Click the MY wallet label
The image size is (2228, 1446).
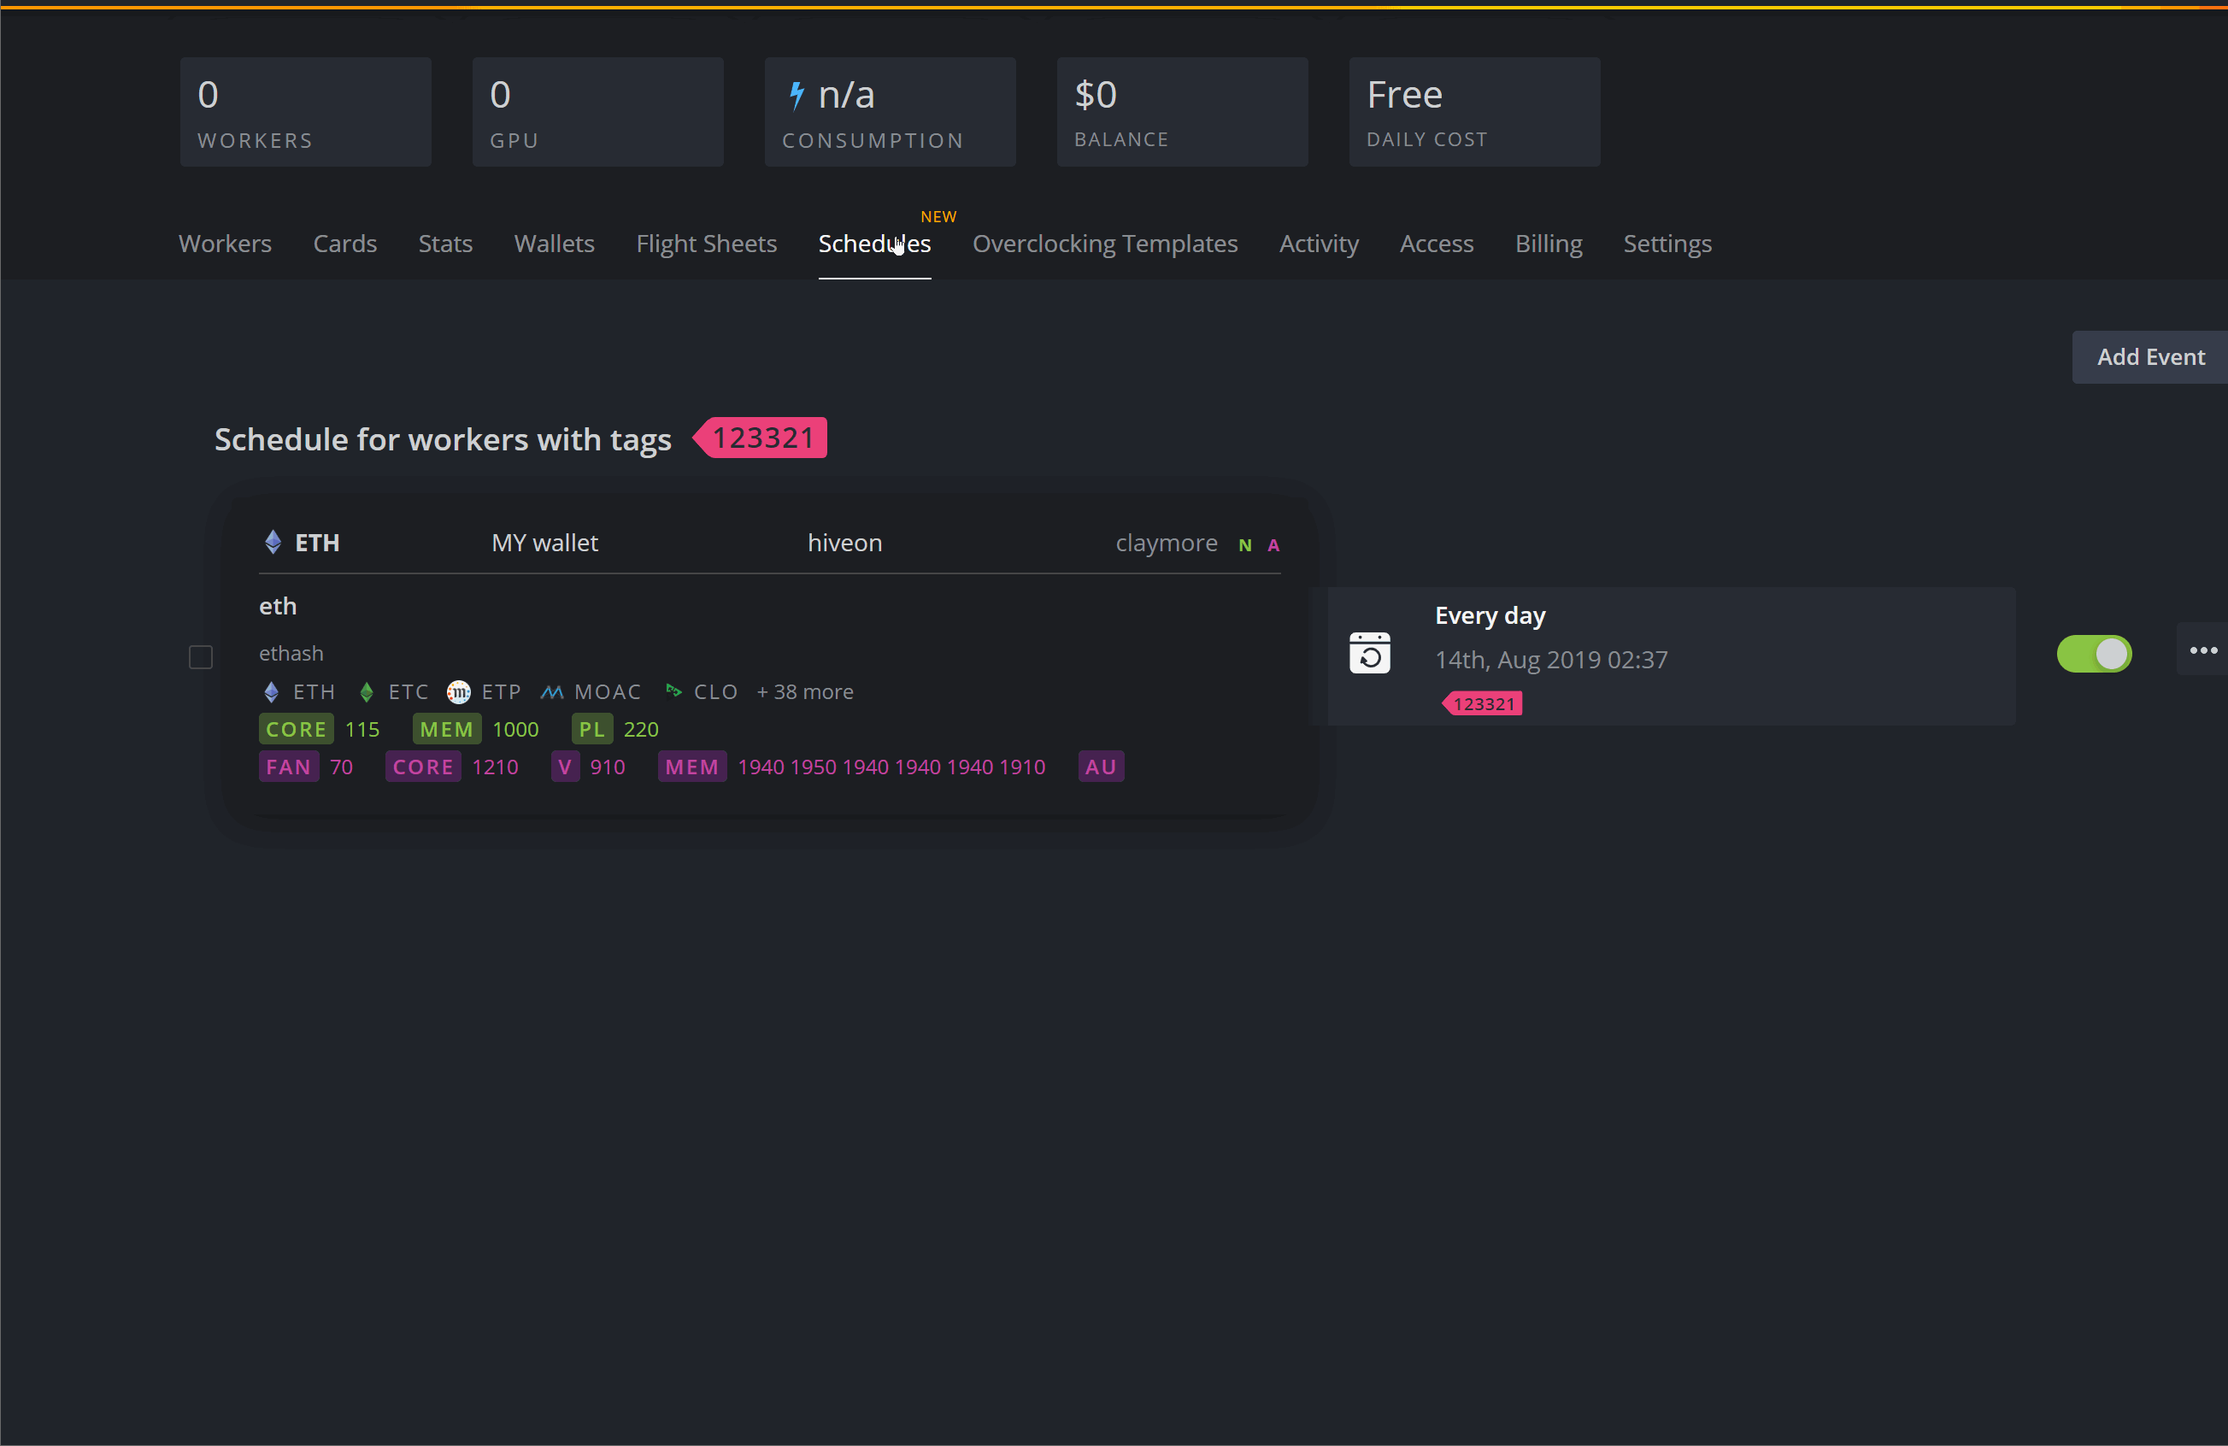pos(545,543)
